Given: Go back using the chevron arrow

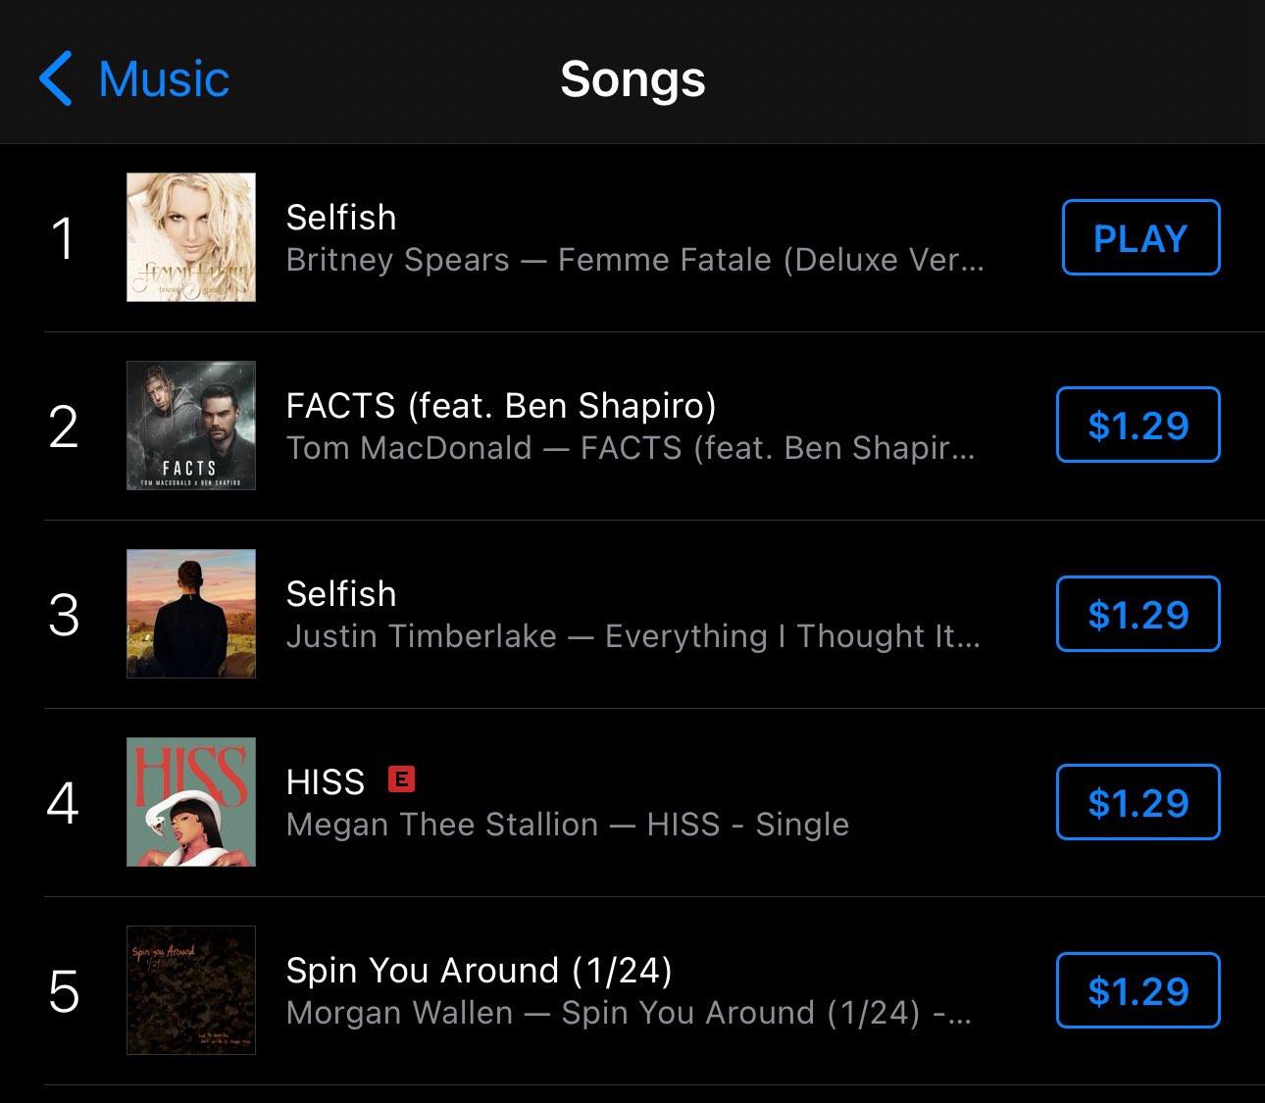Looking at the screenshot, I should pos(56,78).
